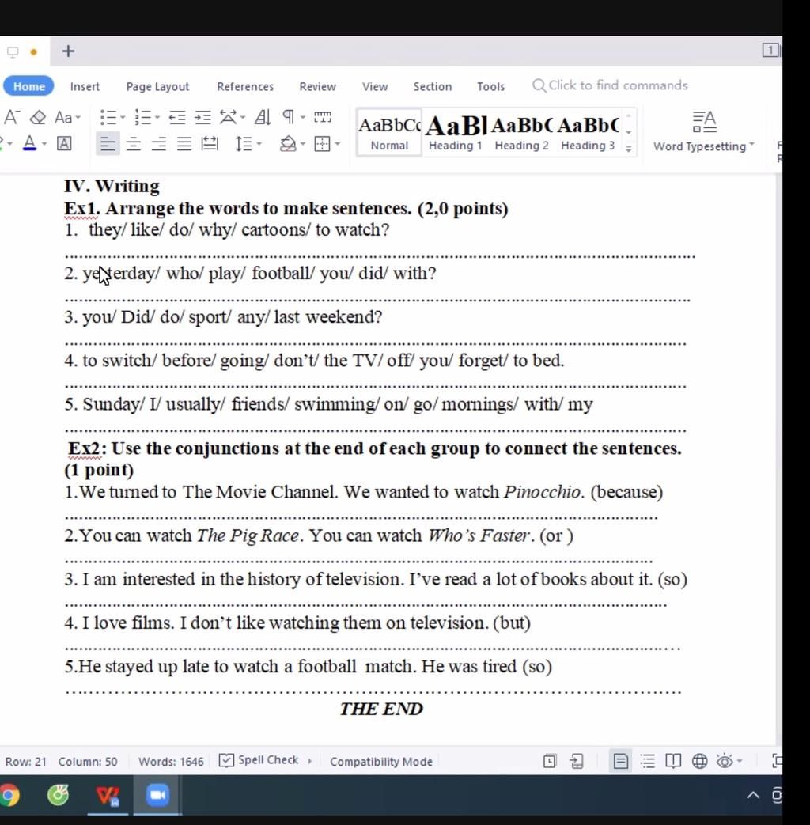Open WPS Writer from taskbar
Screen dimensions: 810x825
pos(108,794)
